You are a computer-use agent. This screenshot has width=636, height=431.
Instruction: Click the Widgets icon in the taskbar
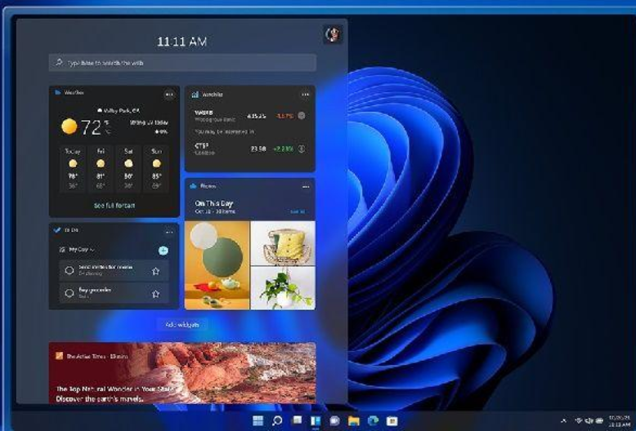[315, 421]
